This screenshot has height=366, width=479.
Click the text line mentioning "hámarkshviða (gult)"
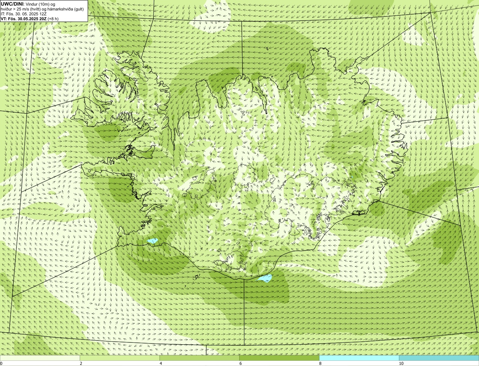[x=42, y=9]
